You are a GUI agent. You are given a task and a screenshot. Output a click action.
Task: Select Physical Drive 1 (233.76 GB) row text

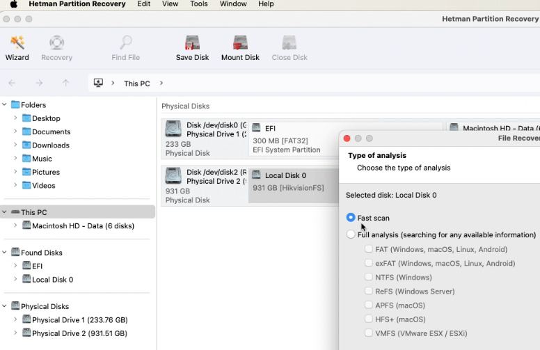point(80,320)
